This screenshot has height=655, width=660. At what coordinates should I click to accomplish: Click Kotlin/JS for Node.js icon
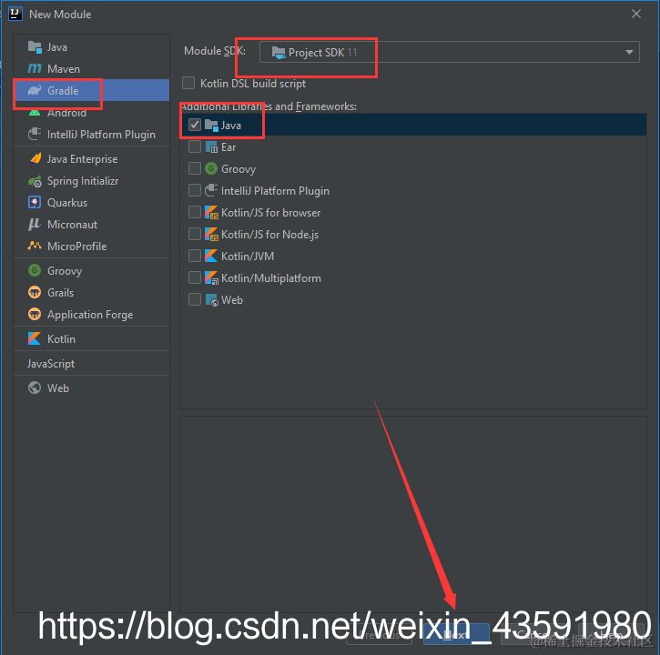pyautogui.click(x=211, y=235)
